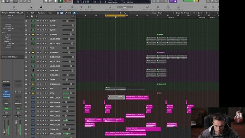Click the Split by Playhead toolbar icon
This screenshot has height=138, width=245.
[x=60, y=7]
